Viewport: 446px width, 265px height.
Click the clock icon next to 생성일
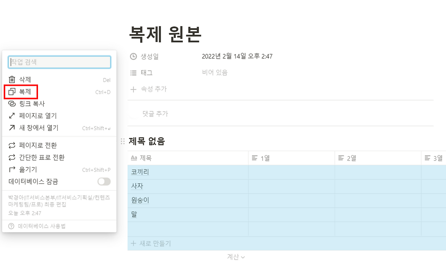pos(133,56)
